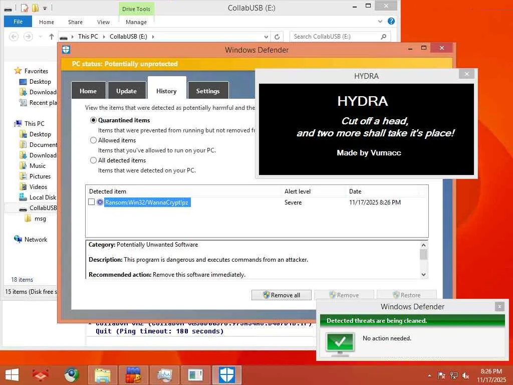Select Local Disk in navigation pane
This screenshot has height=385, width=513.
point(43,197)
